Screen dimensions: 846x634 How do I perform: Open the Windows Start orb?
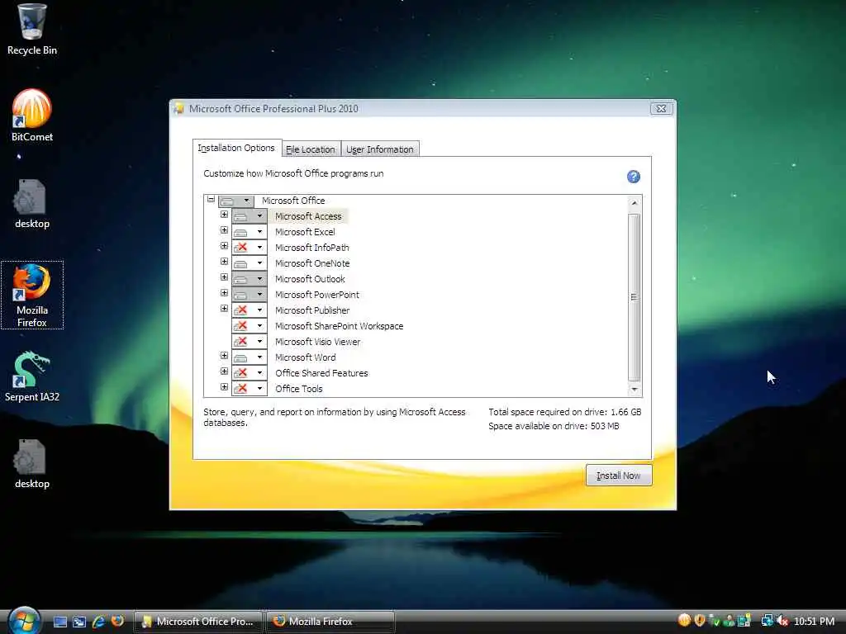[x=23, y=621]
